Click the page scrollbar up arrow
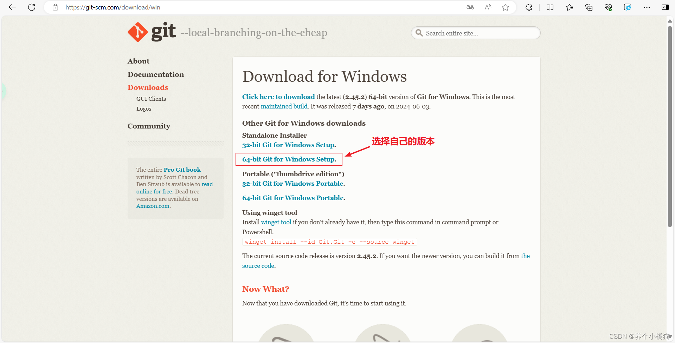 coord(670,21)
